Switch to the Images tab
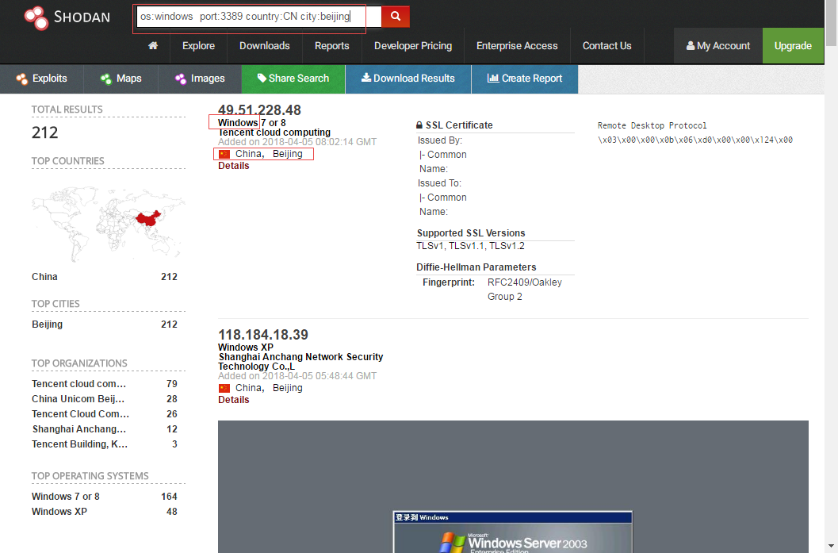Viewport: 838px width, 553px height. coord(200,79)
